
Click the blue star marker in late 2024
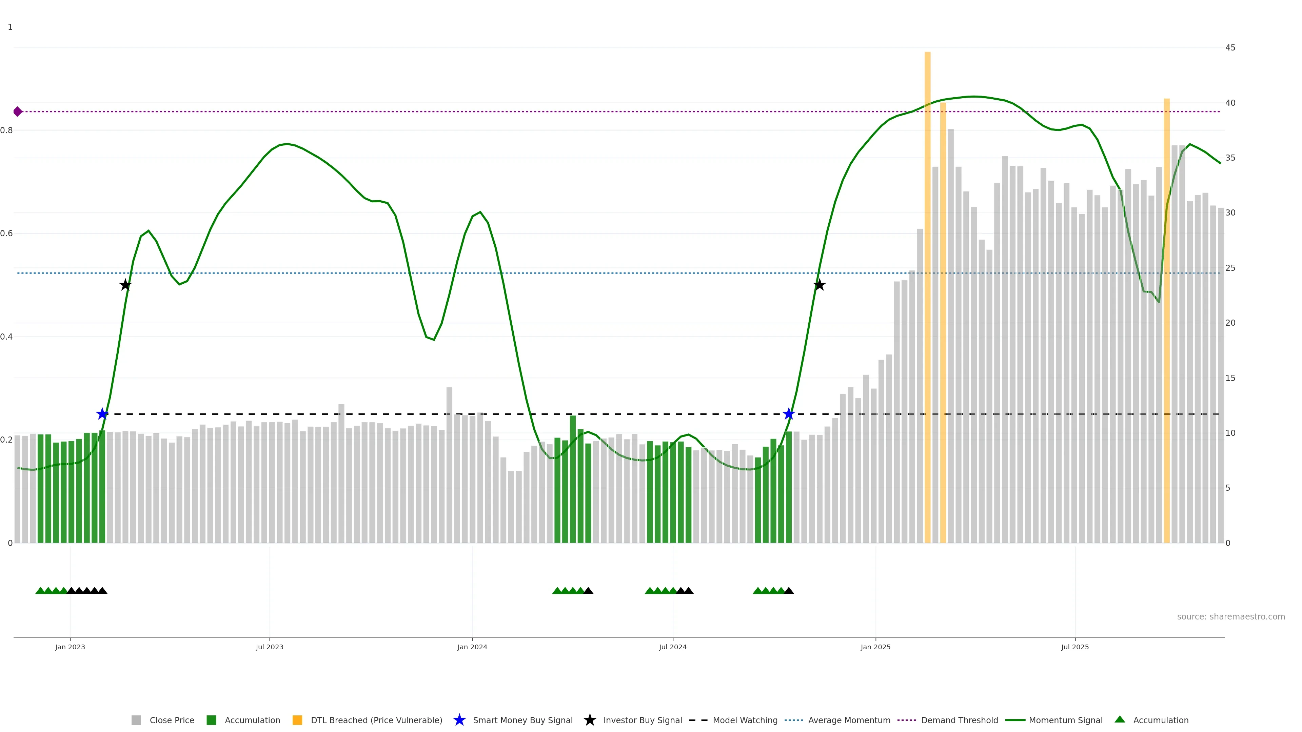[788, 414]
